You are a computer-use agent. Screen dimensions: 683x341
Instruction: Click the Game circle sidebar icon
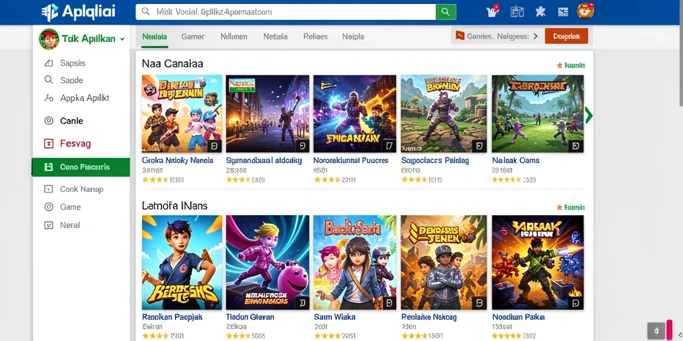point(49,207)
